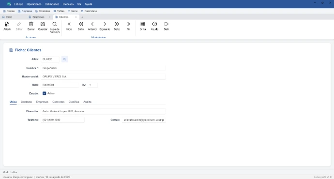The height and width of the screenshot is (179, 334).
Task: Open the Inbox shortcut
Action: click(73, 11)
